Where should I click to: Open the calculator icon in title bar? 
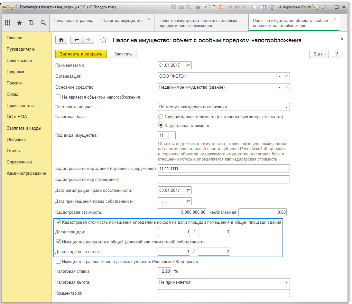[x=214, y=7]
